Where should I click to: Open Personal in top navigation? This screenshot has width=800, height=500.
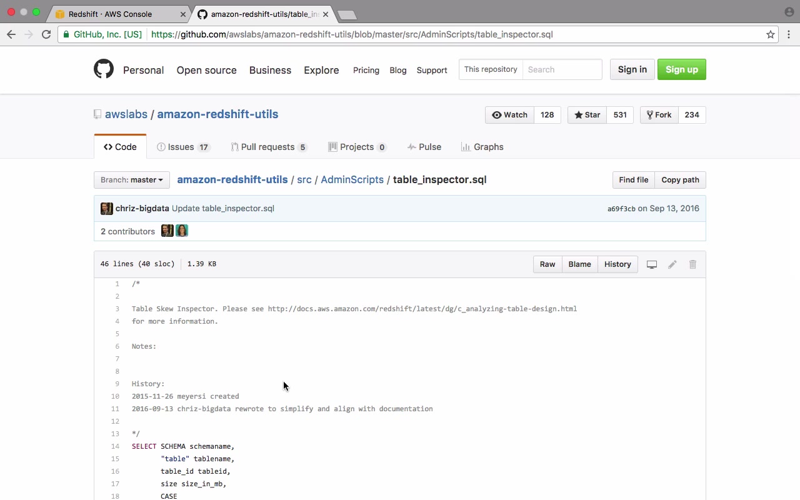(x=144, y=70)
